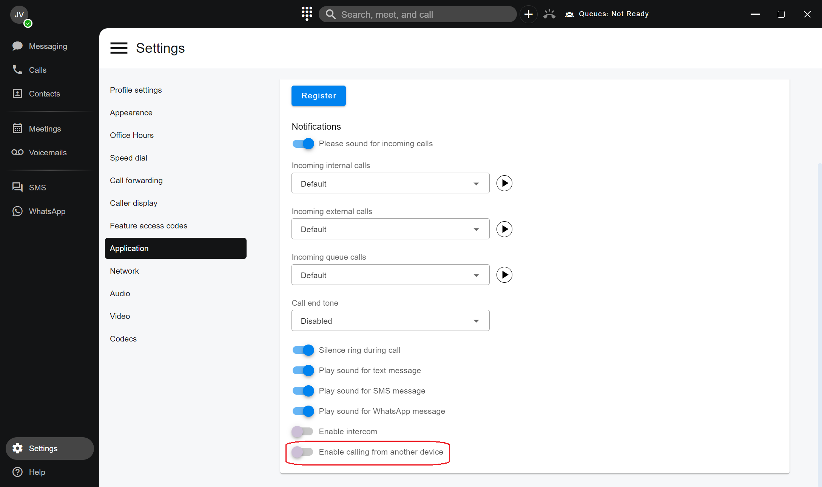Image resolution: width=822 pixels, height=487 pixels.
Task: Play the incoming queue calls ringtone preview
Action: (504, 275)
